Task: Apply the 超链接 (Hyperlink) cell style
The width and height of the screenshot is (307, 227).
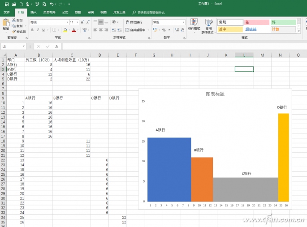Action: tap(257, 29)
